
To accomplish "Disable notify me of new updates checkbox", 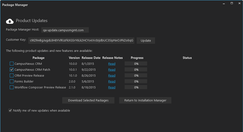I will pyautogui.click(x=10, y=111).
